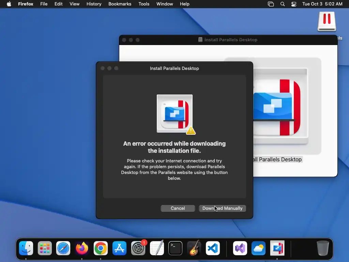Click the Install Parallels Desktop label in the background window

point(277,160)
